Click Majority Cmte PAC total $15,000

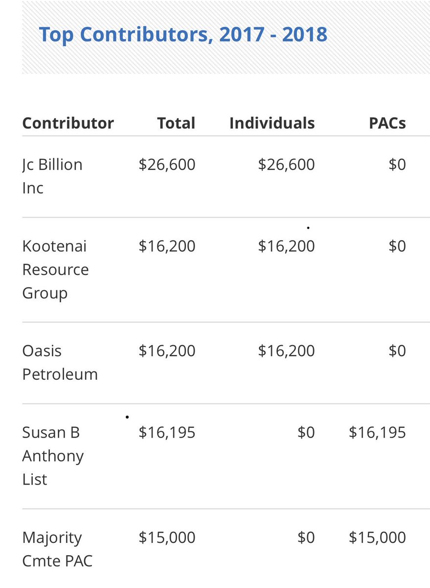pos(167,538)
